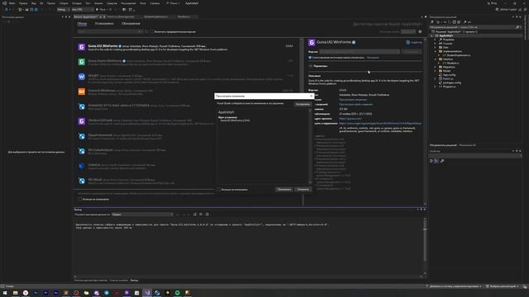The height and width of the screenshot is (297, 529).
Task: Select Program.cs in Solution Explorer
Action: (x=449, y=87)
